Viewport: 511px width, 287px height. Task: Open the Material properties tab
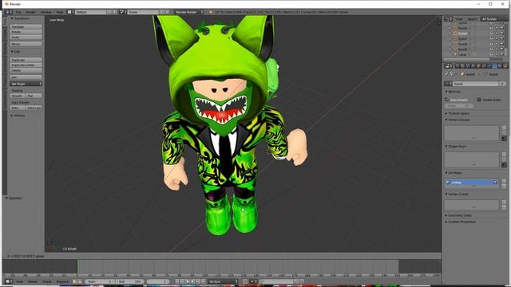click(500, 66)
